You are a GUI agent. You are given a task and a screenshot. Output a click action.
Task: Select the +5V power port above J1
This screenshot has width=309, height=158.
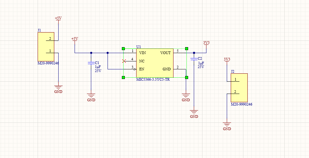[x=58, y=19]
